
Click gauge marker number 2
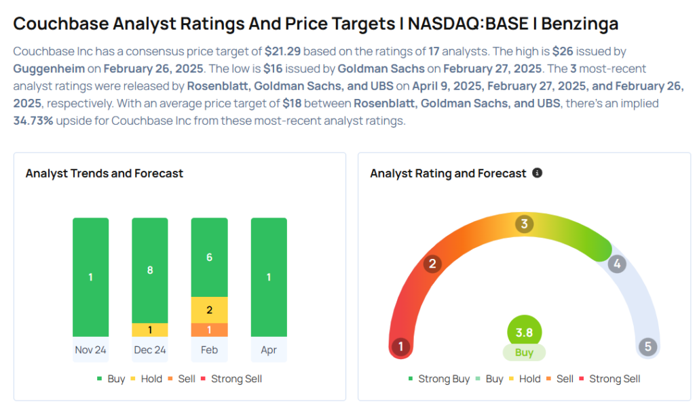tap(432, 264)
